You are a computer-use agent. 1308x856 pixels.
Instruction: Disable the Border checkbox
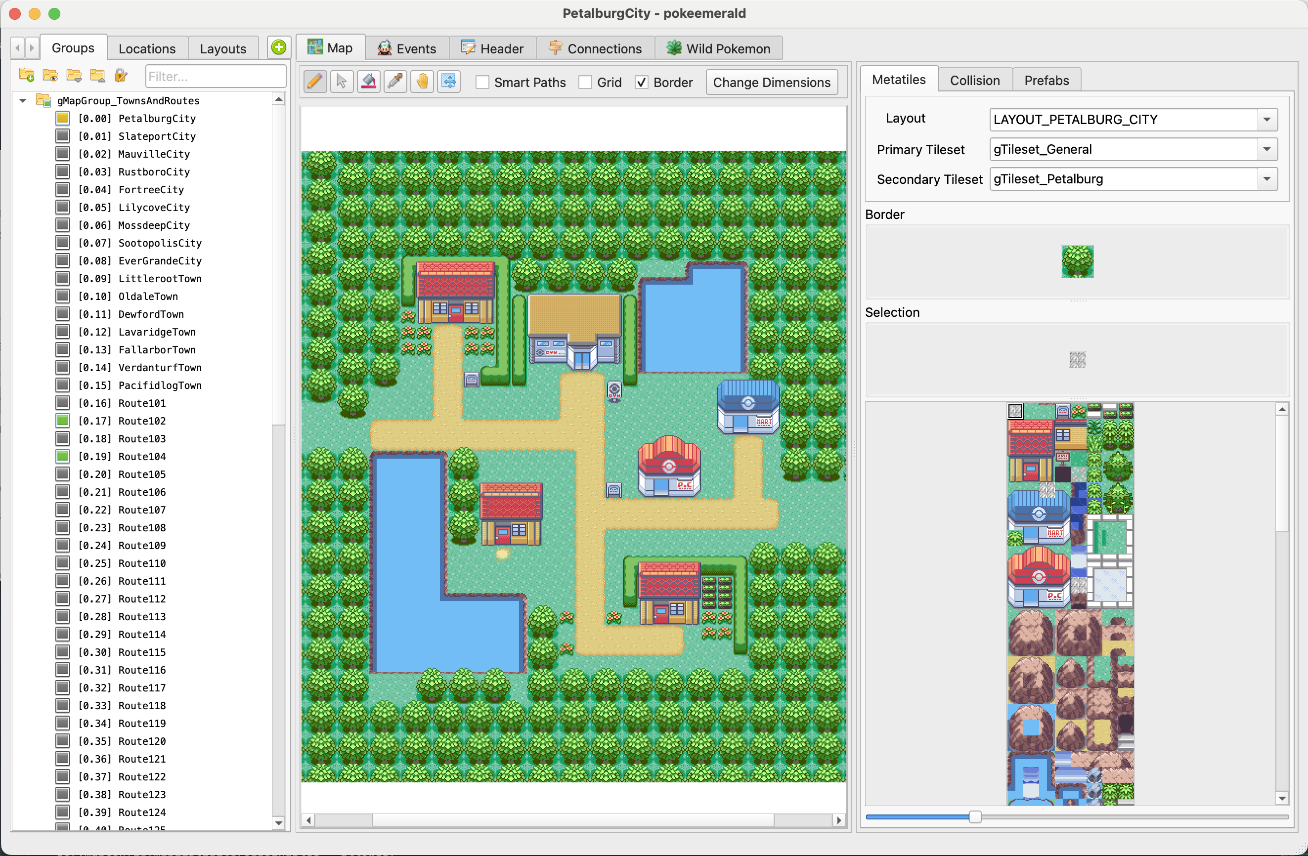[x=641, y=82]
